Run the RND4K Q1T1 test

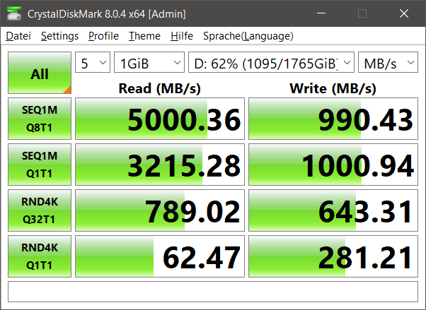(40, 256)
